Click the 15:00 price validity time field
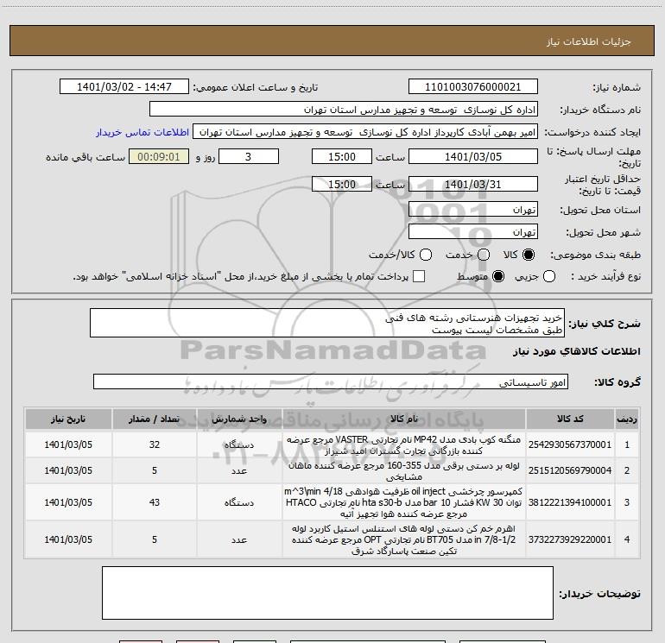The width and height of the screenshot is (665, 643). click(x=342, y=184)
